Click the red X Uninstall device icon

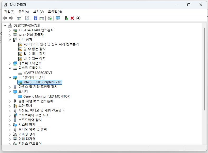(x=72, y=18)
